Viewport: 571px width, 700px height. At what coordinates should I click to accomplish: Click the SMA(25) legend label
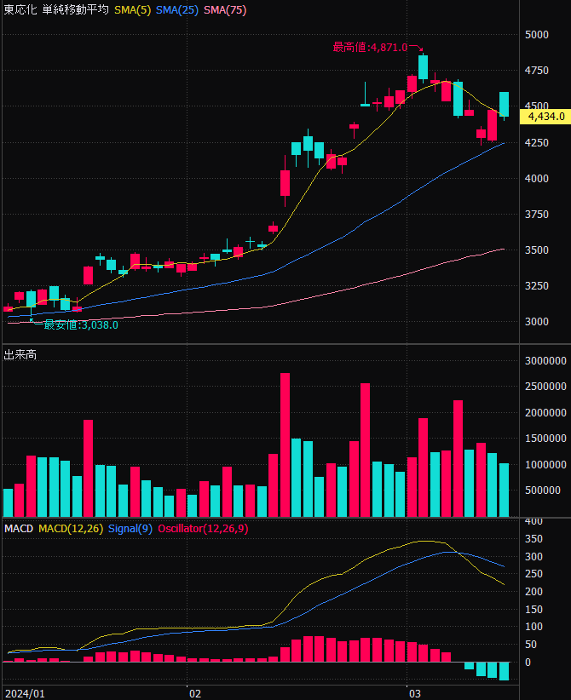(177, 10)
